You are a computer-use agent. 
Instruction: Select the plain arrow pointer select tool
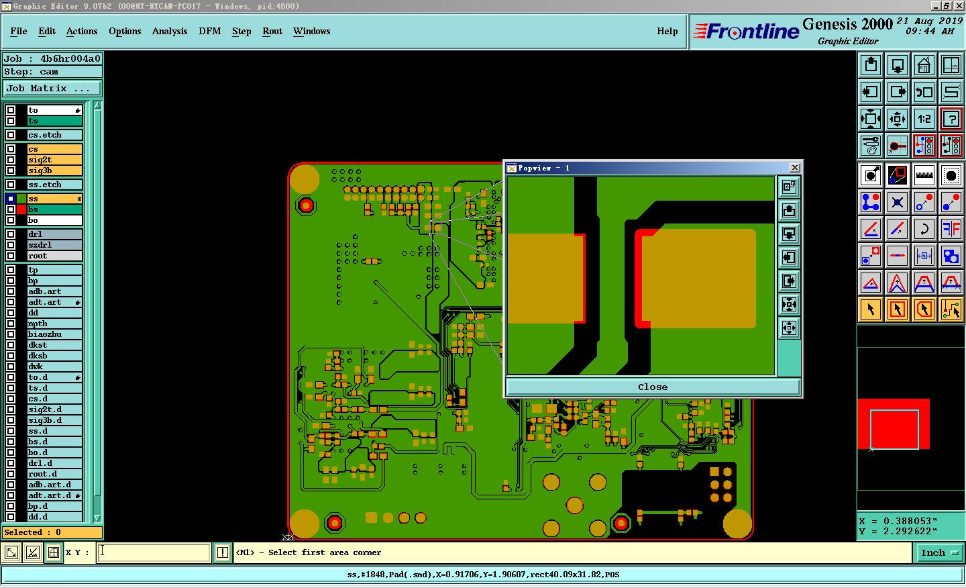pyautogui.click(x=871, y=309)
